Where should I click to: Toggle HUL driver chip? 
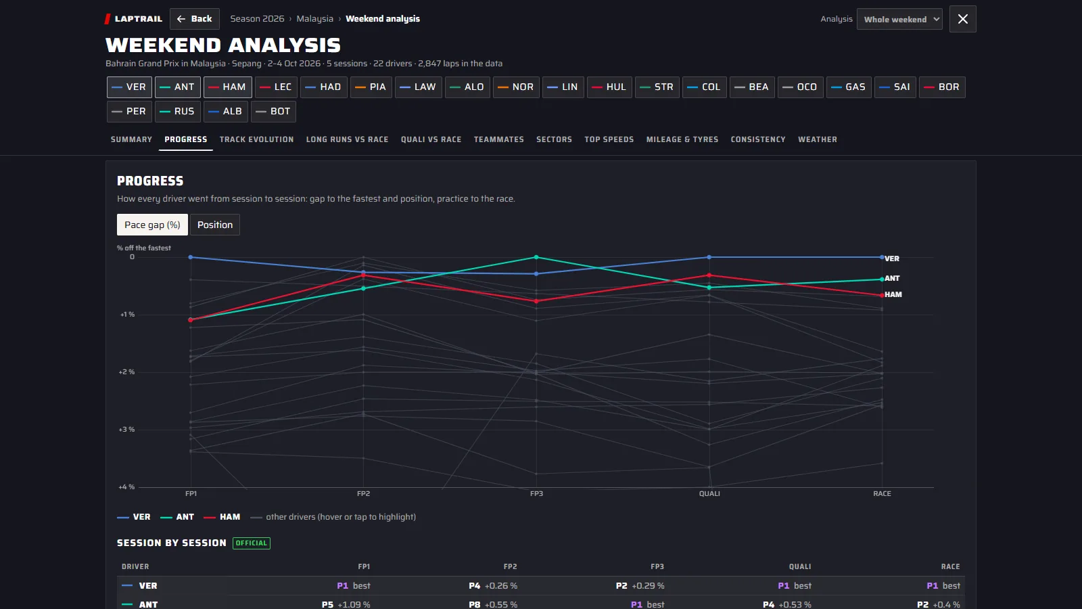(609, 87)
